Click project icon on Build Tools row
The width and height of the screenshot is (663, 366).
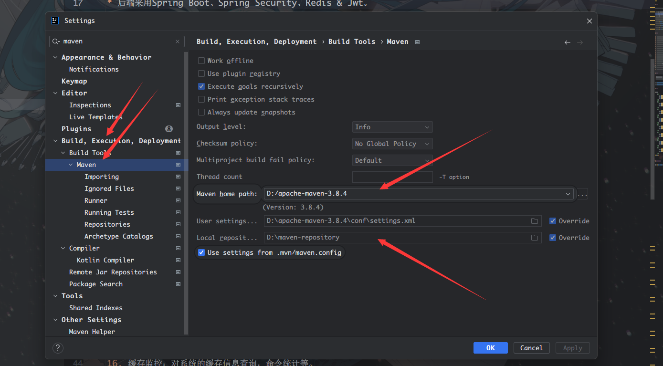(178, 153)
